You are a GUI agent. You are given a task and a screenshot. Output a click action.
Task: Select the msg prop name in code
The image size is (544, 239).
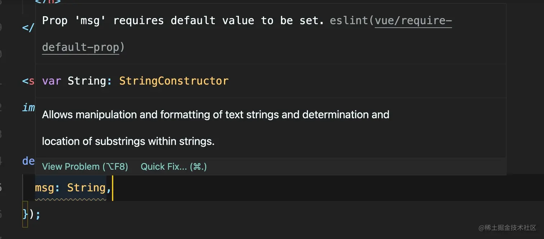point(45,187)
